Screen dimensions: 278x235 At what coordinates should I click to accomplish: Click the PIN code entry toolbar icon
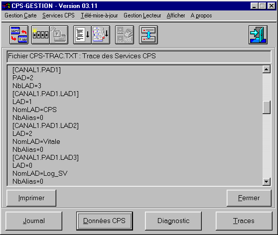tap(40, 35)
